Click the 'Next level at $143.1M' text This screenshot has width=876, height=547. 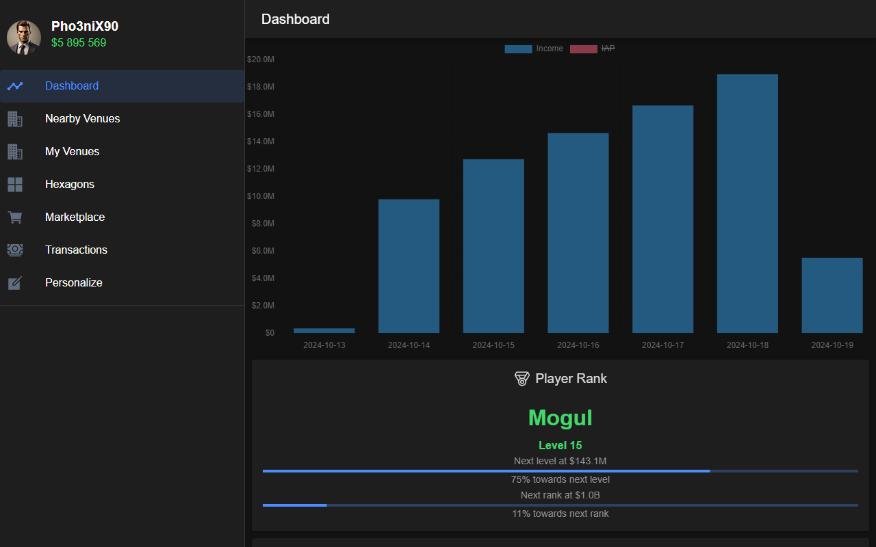pyautogui.click(x=561, y=461)
